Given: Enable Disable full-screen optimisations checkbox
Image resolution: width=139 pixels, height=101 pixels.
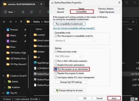Looking at the screenshot, I should pos(56,65).
